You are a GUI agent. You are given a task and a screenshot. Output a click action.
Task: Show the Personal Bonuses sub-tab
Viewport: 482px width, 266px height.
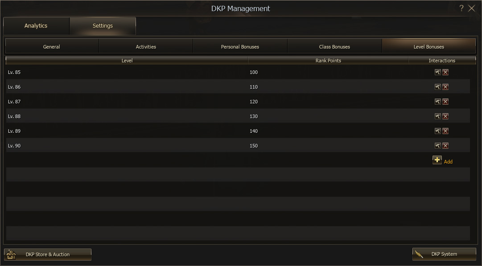[240, 46]
